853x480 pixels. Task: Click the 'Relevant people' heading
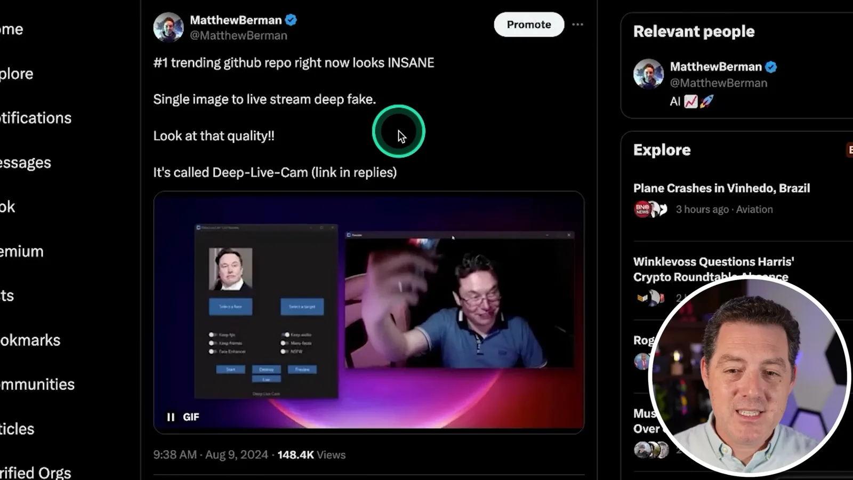pos(694,31)
